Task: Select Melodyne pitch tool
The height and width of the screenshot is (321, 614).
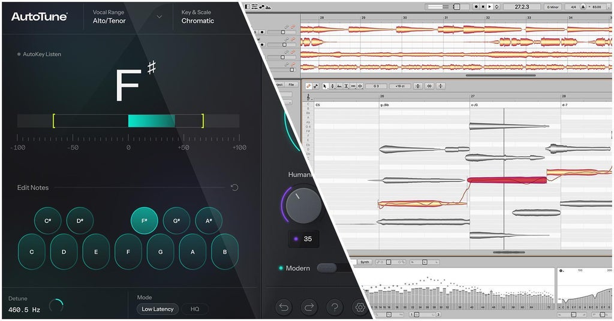Action: [x=332, y=86]
